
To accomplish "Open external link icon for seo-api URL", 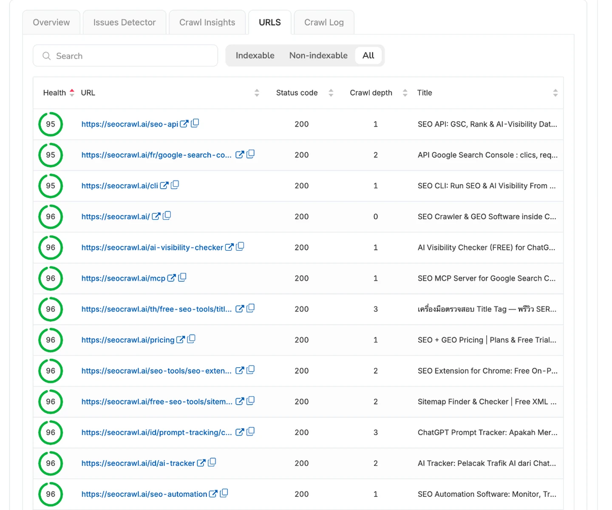I will pyautogui.click(x=184, y=124).
